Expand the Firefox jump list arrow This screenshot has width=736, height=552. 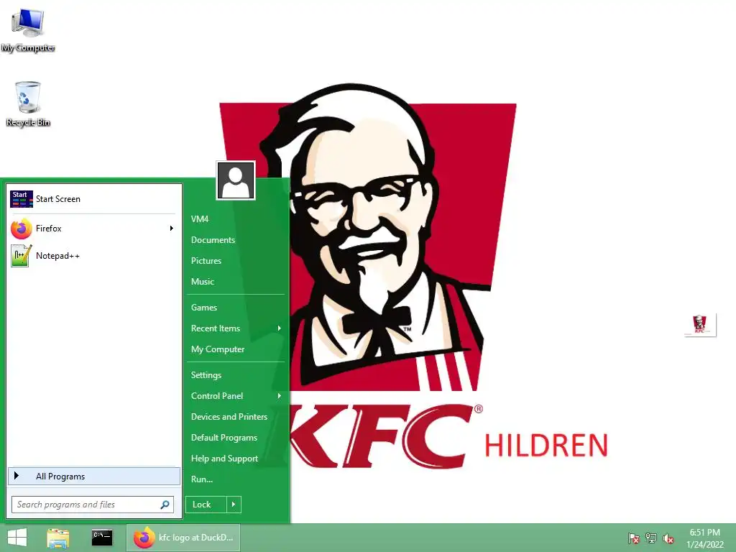[x=172, y=229]
